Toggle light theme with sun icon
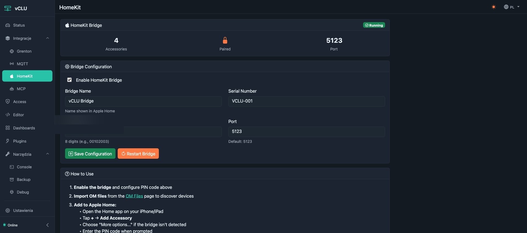 click(494, 7)
